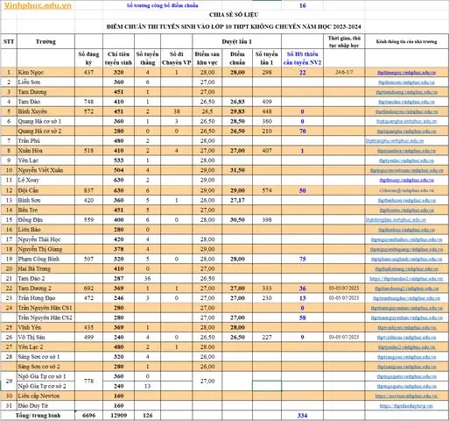Open the Võ Thị Sáu school website link
The height and width of the screenshot is (421, 449).
(406, 338)
